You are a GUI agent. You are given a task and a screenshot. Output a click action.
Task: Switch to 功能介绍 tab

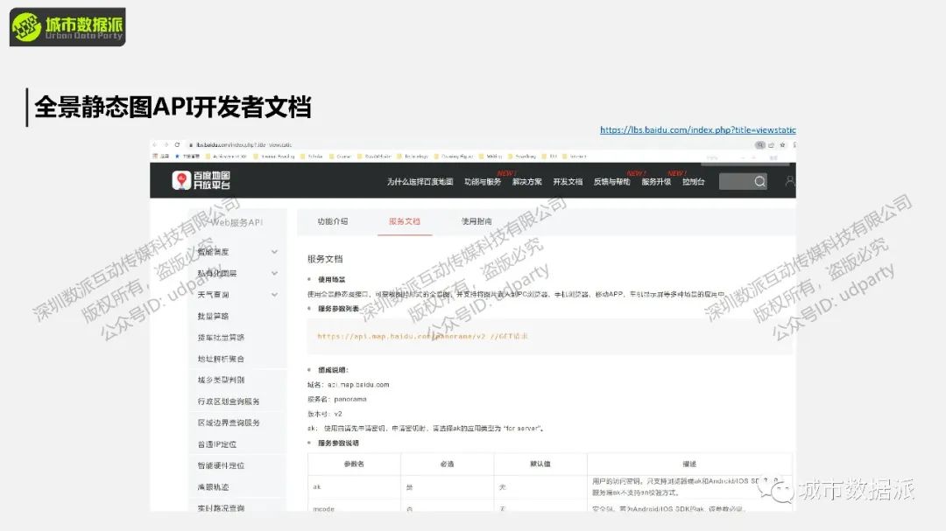pyautogui.click(x=333, y=221)
